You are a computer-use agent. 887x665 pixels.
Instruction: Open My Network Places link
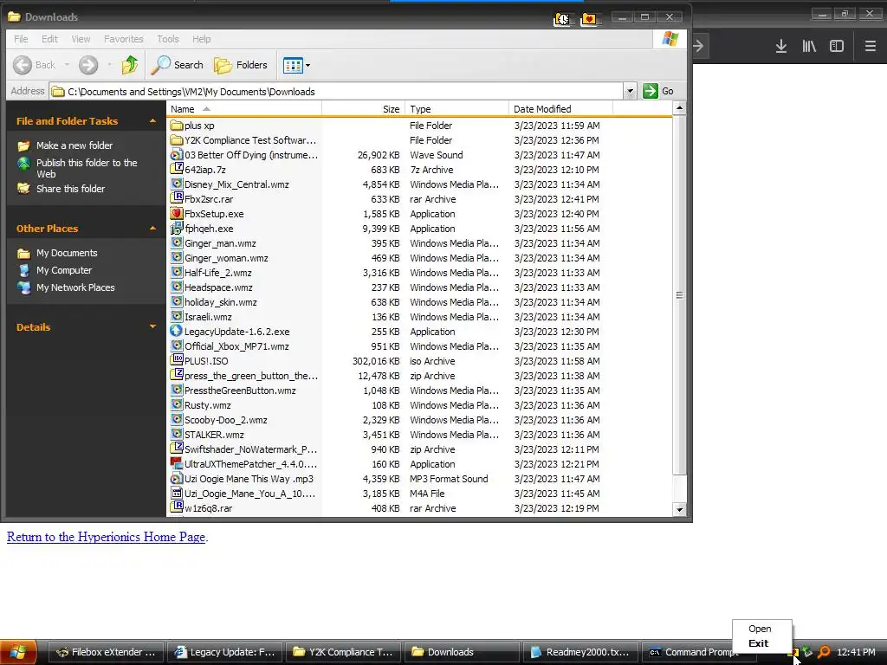75,287
